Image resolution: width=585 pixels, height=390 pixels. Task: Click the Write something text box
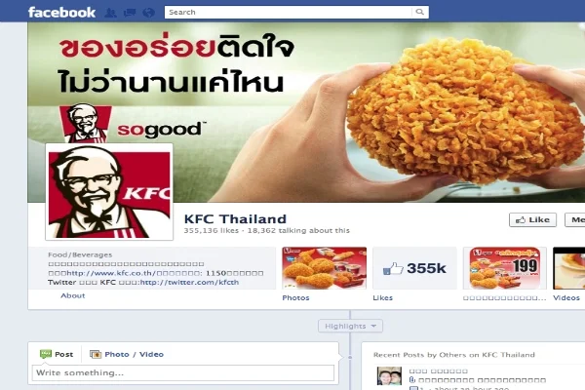[183, 372]
